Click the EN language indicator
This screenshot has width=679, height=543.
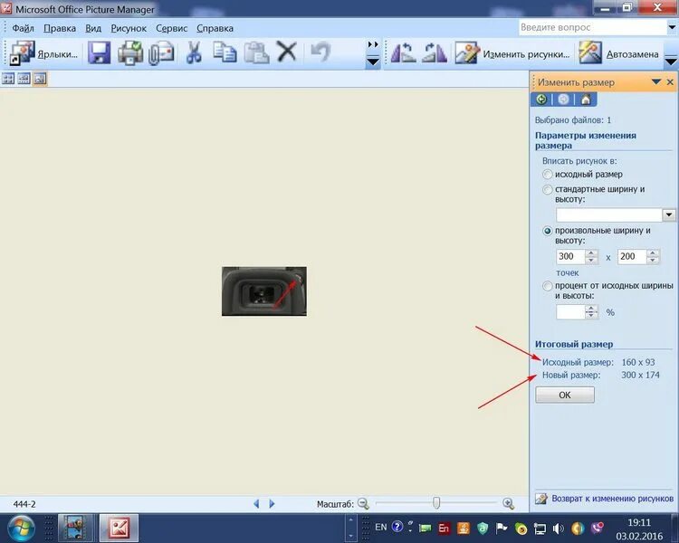[x=380, y=527]
